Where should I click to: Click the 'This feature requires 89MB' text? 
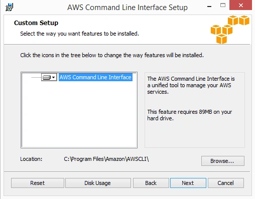point(190,115)
